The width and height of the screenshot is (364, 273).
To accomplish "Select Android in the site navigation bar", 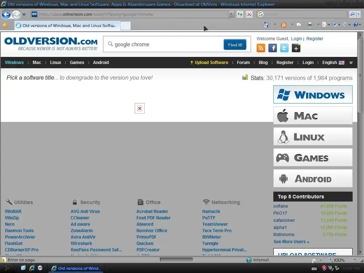I will 101,63.
